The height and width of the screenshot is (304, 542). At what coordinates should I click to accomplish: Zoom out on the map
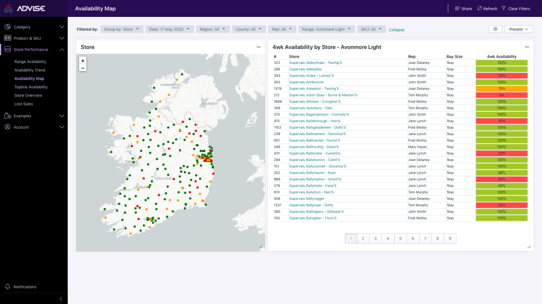83,68
